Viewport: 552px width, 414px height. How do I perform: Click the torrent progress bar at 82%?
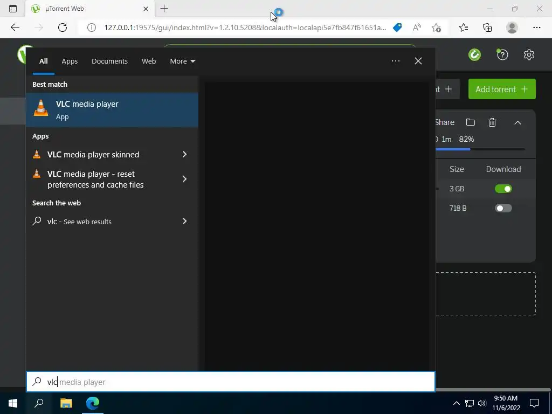pyautogui.click(x=480, y=149)
